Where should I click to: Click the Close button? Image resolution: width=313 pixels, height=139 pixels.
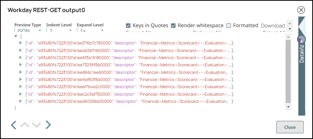(x=290, y=127)
